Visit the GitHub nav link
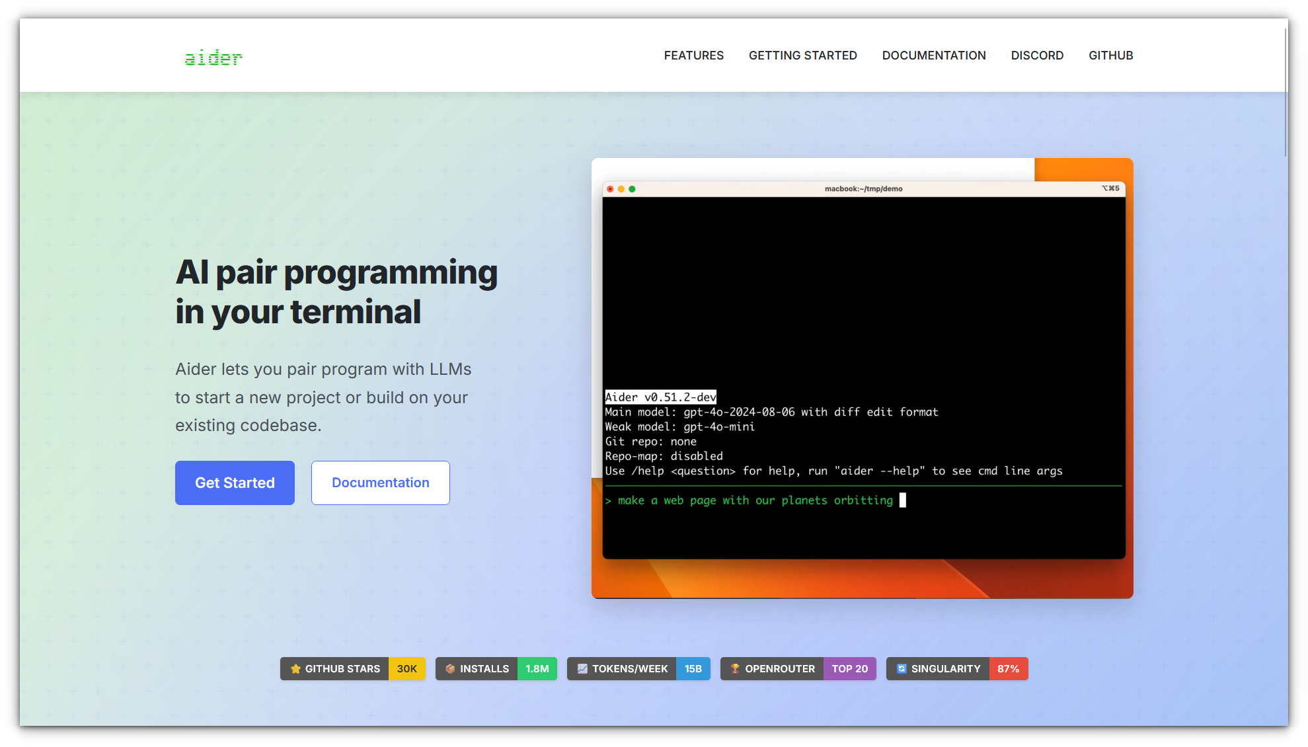The width and height of the screenshot is (1308, 747). [1110, 56]
